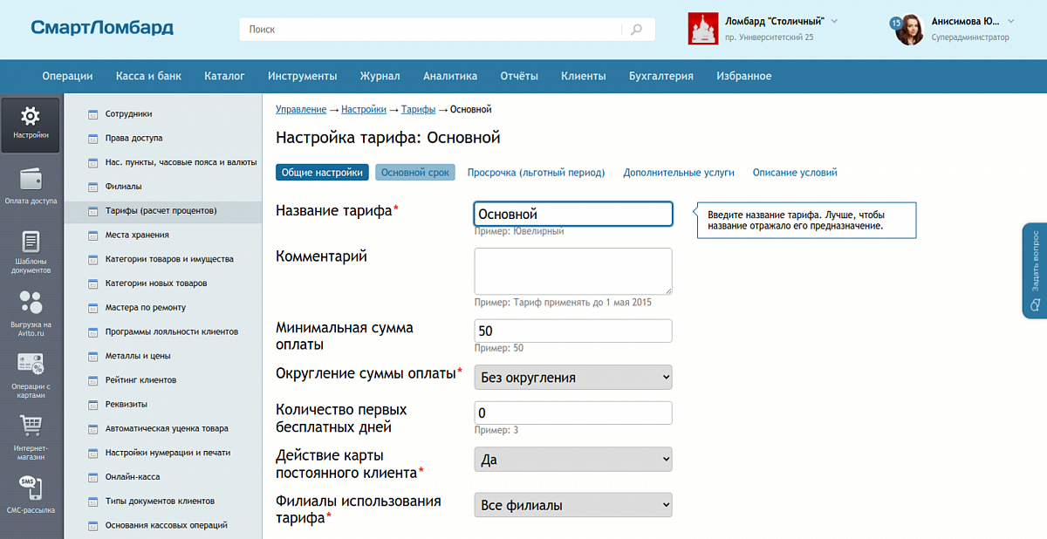This screenshot has width=1047, height=539.
Task: Open the СМС-рассылка phone icon
Action: point(31,488)
